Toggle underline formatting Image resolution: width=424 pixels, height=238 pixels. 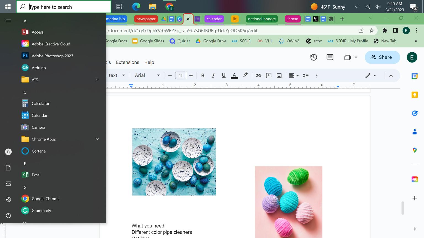(x=224, y=75)
